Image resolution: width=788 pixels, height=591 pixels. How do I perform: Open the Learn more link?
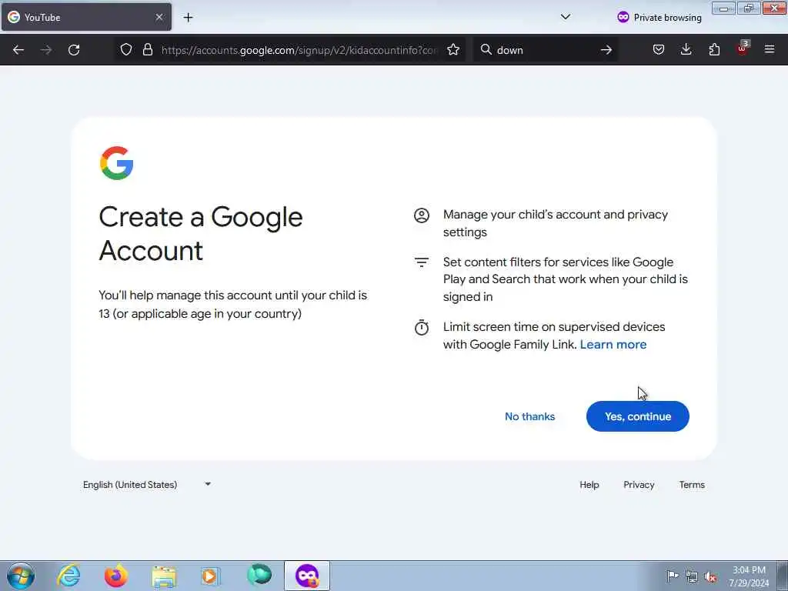(x=613, y=345)
